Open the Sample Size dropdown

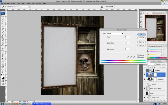22,7
